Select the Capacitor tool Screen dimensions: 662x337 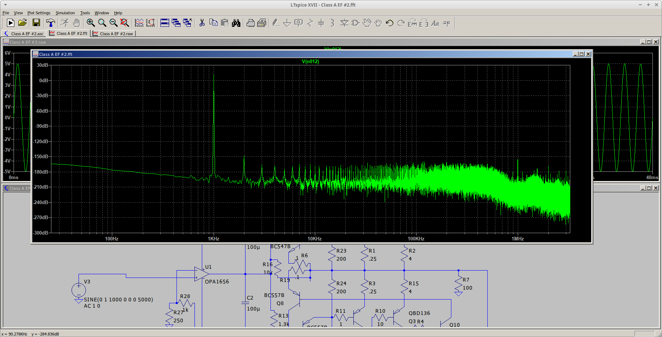pos(321,23)
